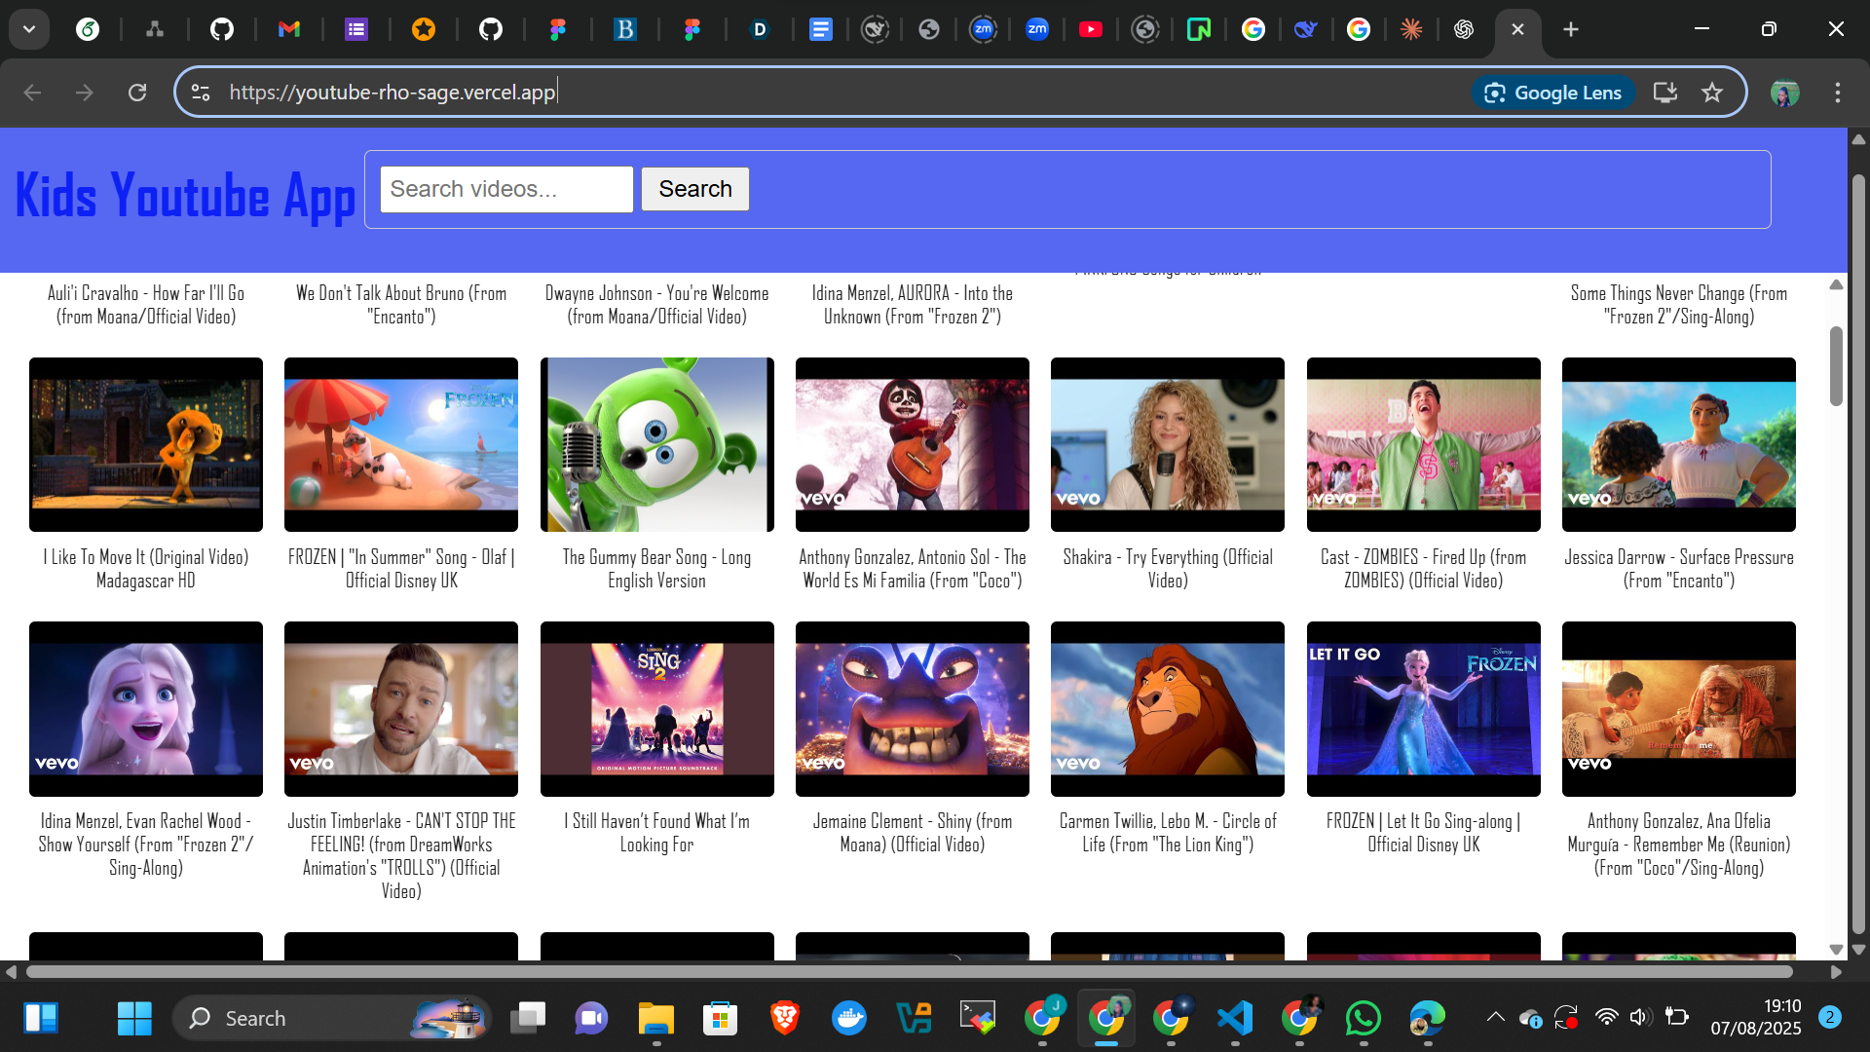Bookmark this page with star icon
Screen dimensions: 1870x1052
[x=1711, y=93]
